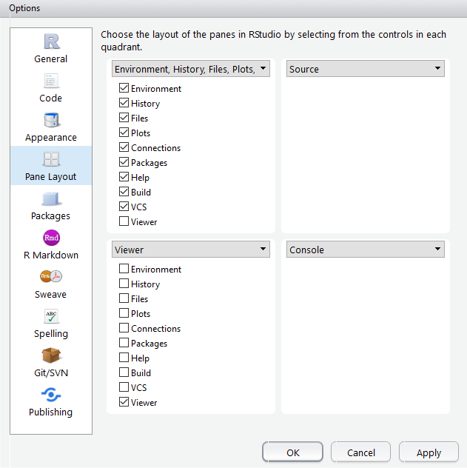467x468 pixels.
Task: Check Environment in the bottom-left Viewer quadrant
Action: [124, 269]
